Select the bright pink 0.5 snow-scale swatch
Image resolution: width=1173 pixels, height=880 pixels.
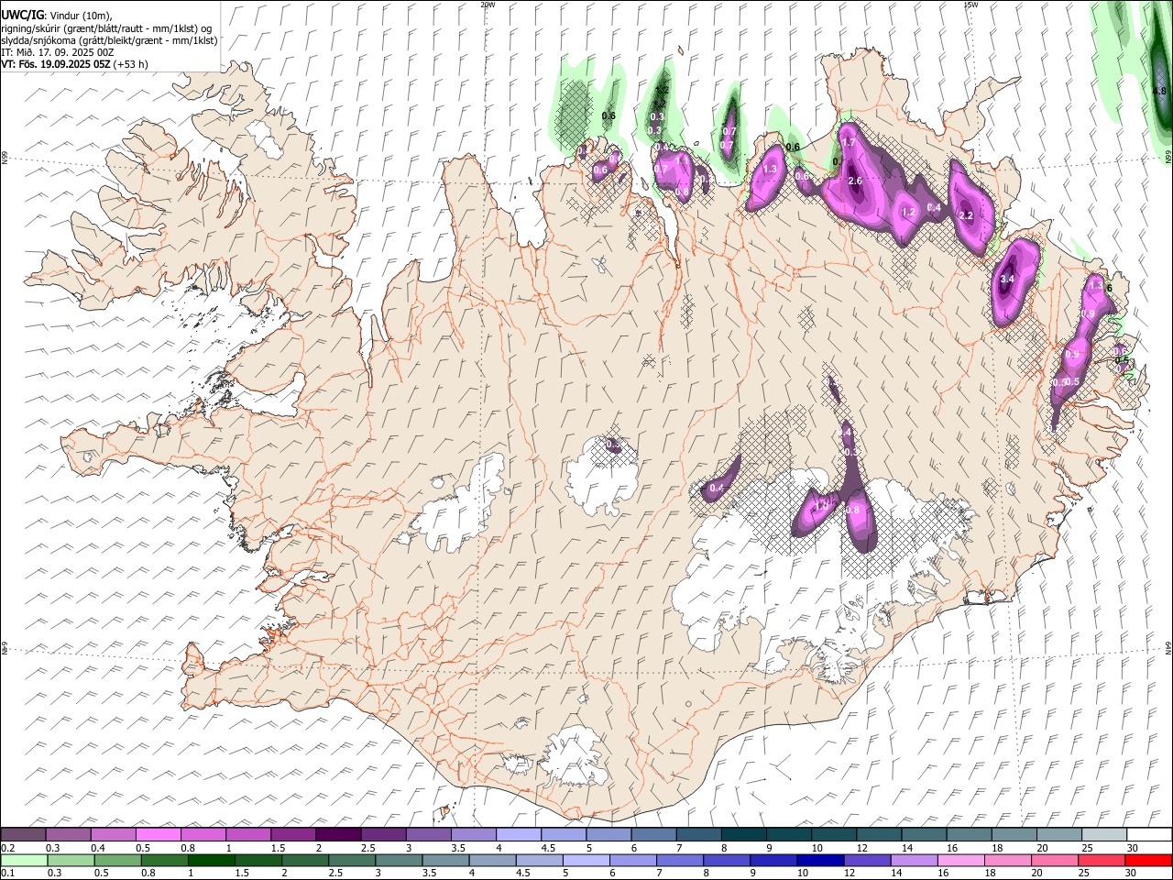(x=158, y=835)
